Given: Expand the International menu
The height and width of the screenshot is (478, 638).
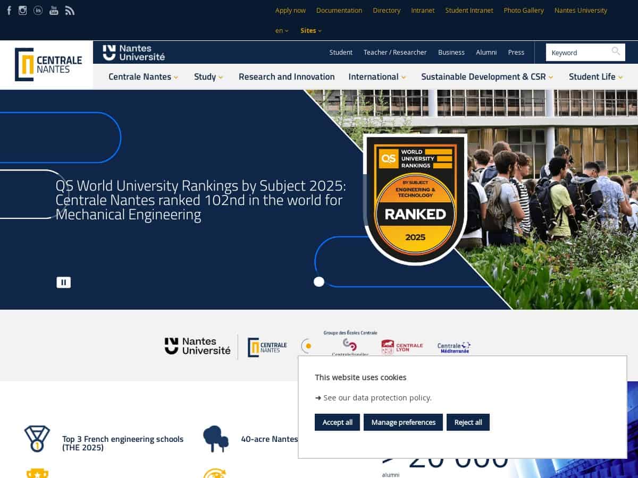Looking at the screenshot, I should click(x=377, y=76).
